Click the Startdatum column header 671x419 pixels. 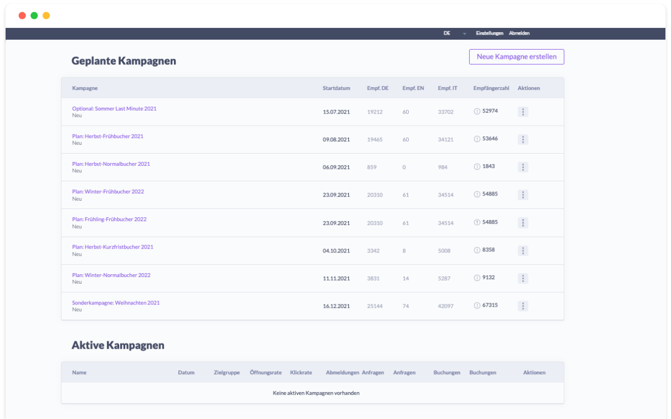click(336, 88)
